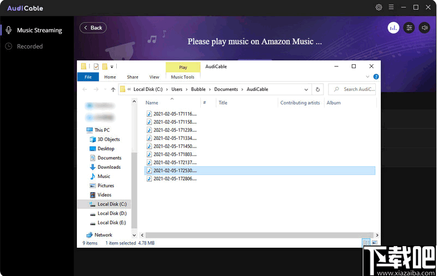
Task: Switch to the Share ribbon tab
Action: (x=133, y=77)
